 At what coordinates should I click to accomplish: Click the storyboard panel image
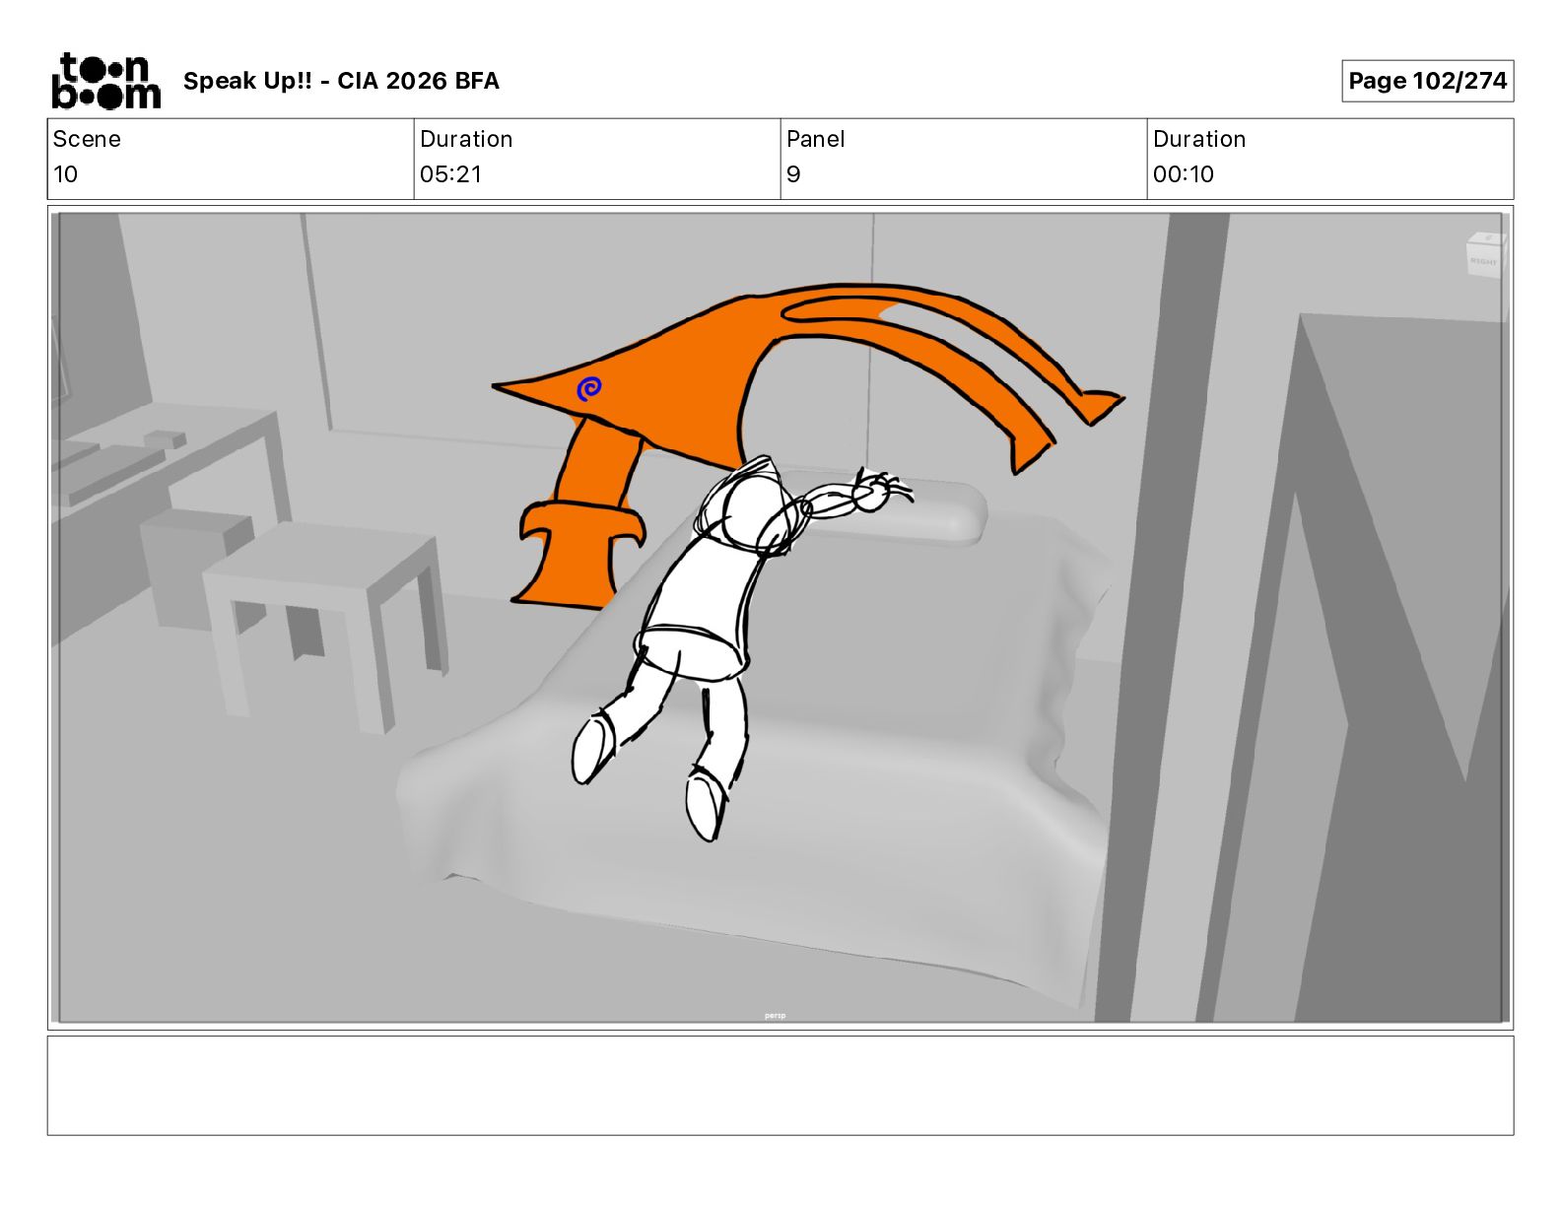point(780,618)
